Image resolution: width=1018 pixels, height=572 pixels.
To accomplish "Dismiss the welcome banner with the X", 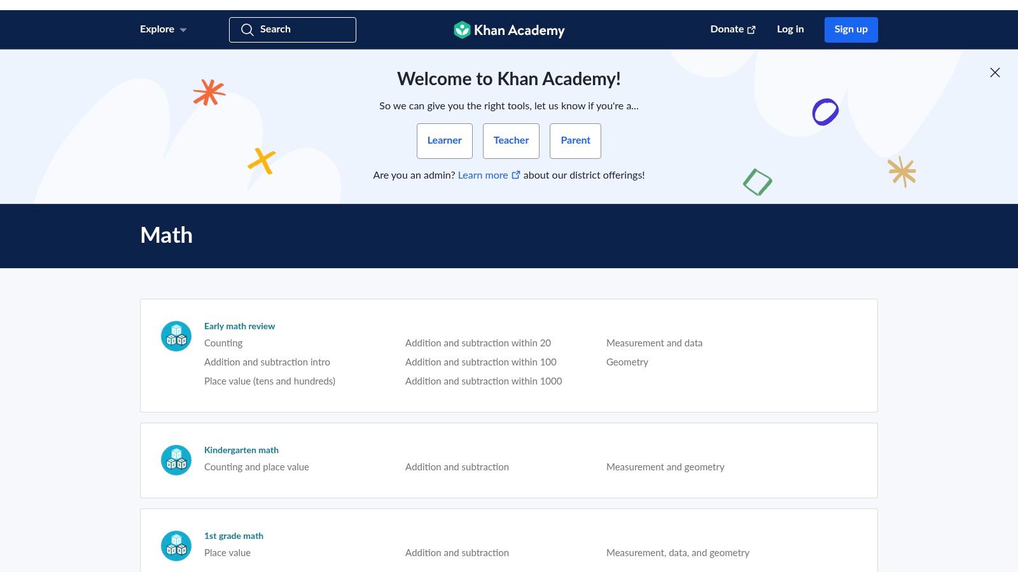I will click(994, 72).
